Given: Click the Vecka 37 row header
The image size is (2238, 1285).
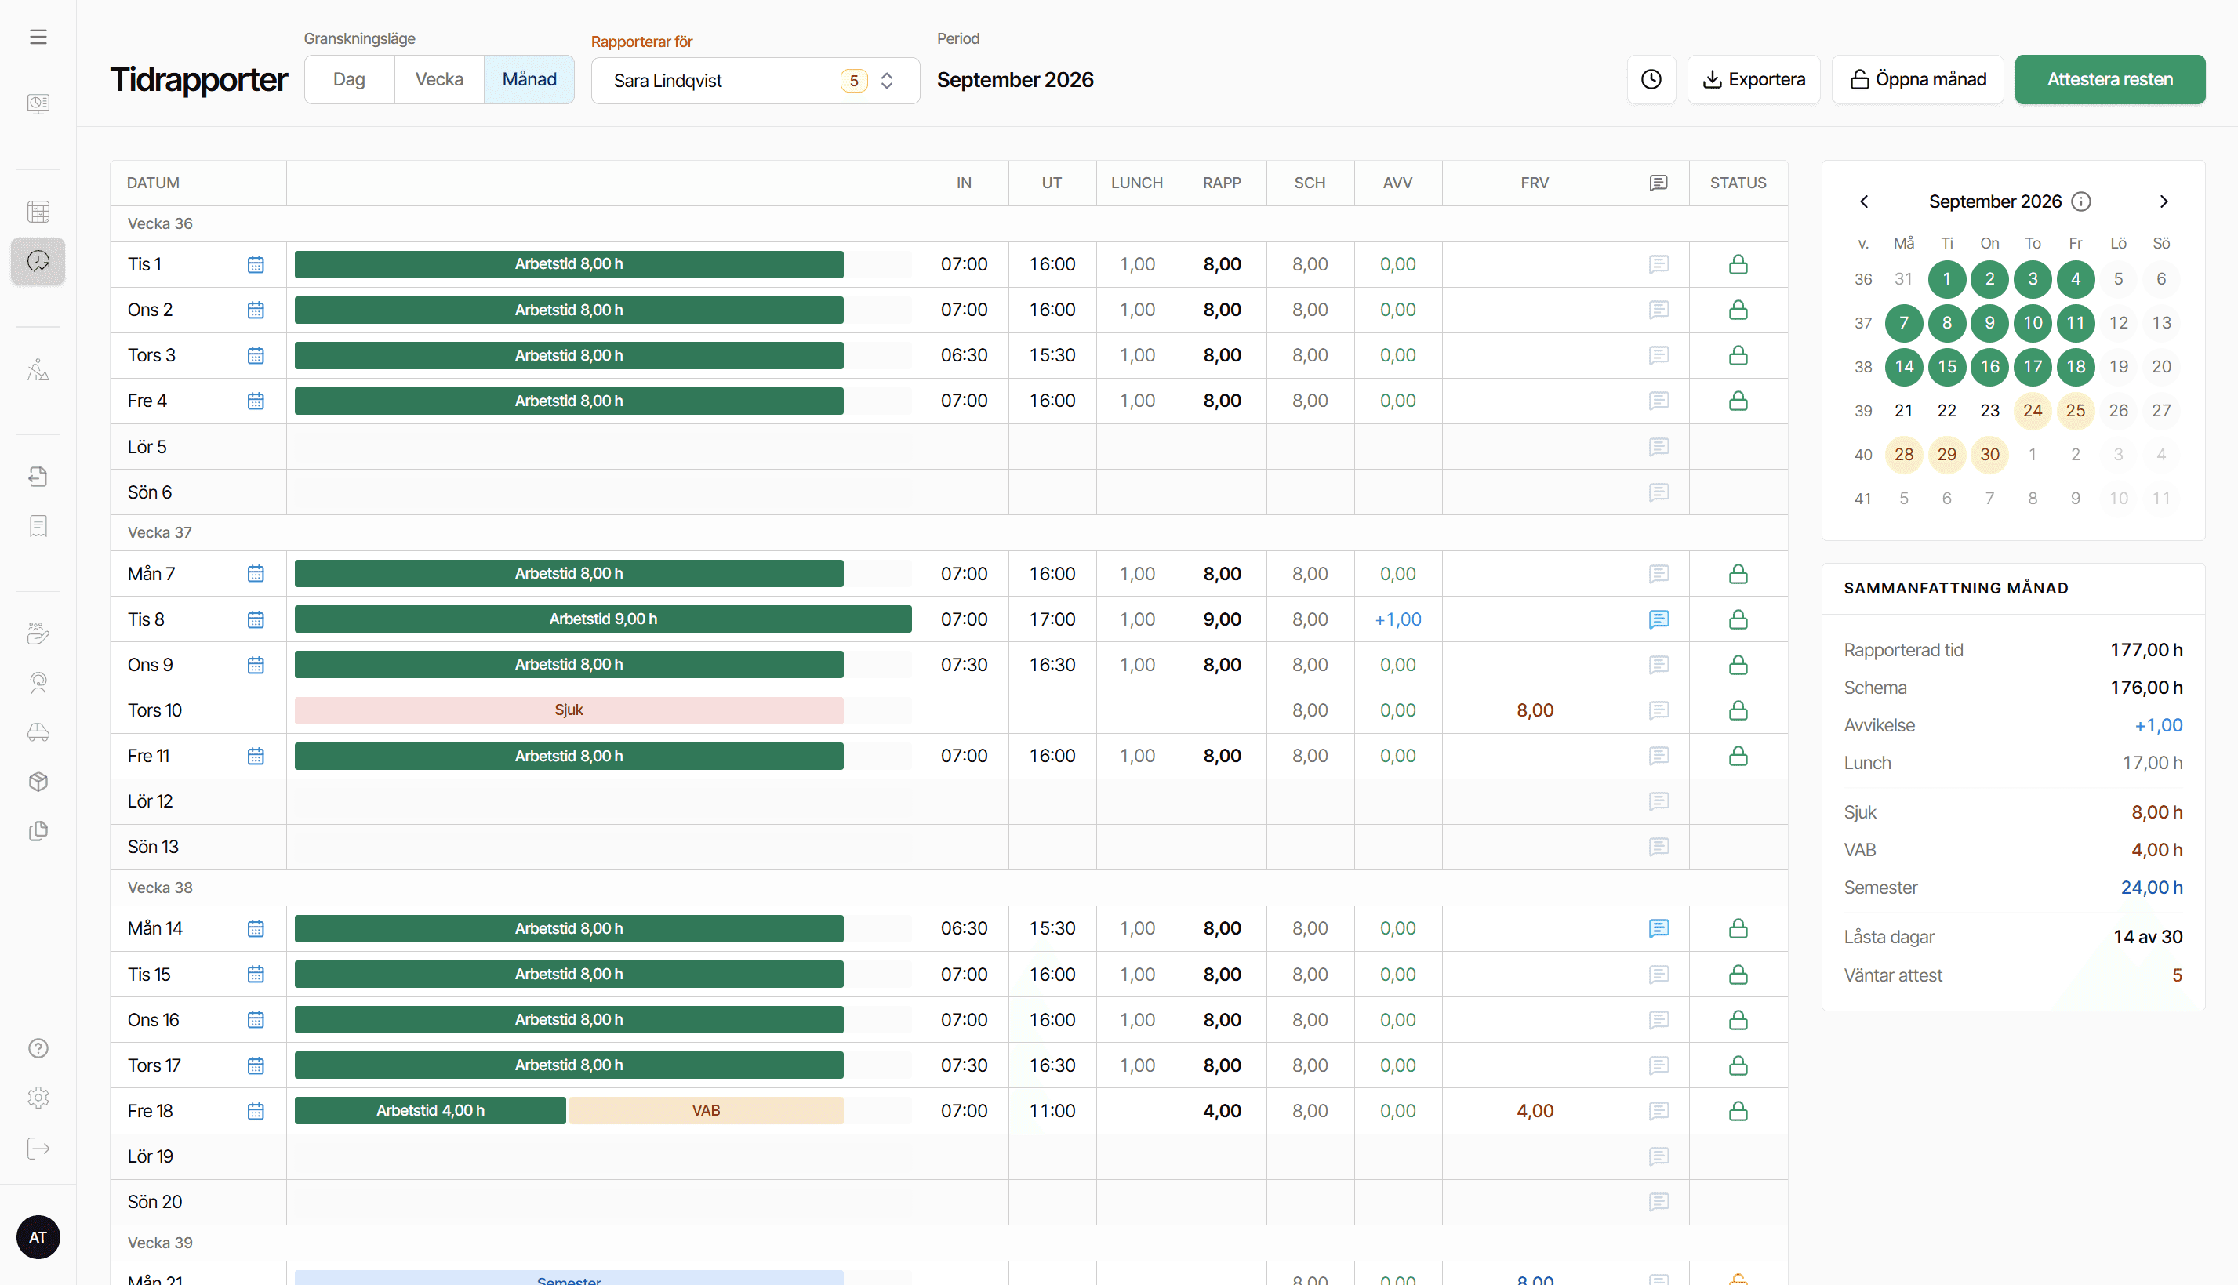Looking at the screenshot, I should 949,533.
